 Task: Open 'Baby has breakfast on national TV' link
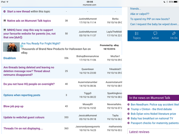(x=152, y=119)
